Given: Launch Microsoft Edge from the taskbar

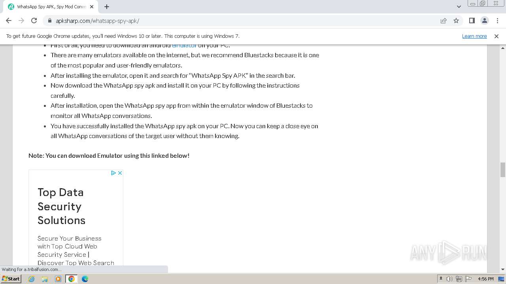Looking at the screenshot, I should [x=85, y=278].
